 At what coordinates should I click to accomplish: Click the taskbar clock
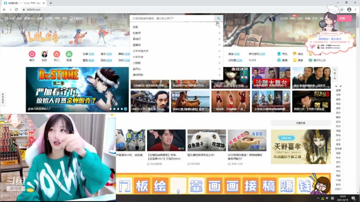(342, 198)
